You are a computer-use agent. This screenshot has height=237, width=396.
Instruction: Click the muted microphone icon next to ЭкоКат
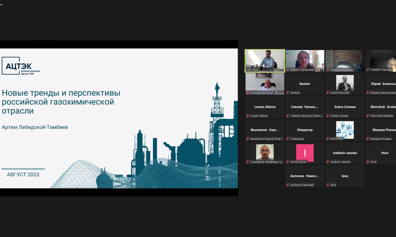[x=288, y=93]
